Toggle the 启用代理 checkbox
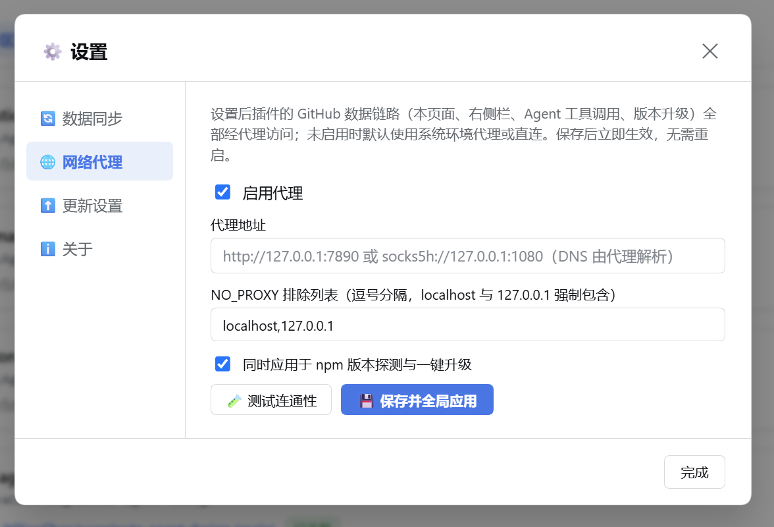This screenshot has width=774, height=527. (222, 192)
